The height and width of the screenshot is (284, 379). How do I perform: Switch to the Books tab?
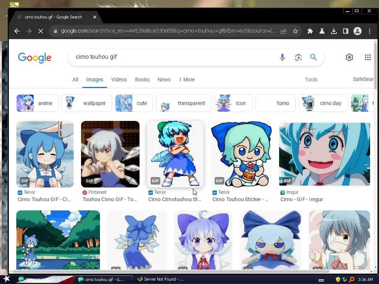[142, 80]
